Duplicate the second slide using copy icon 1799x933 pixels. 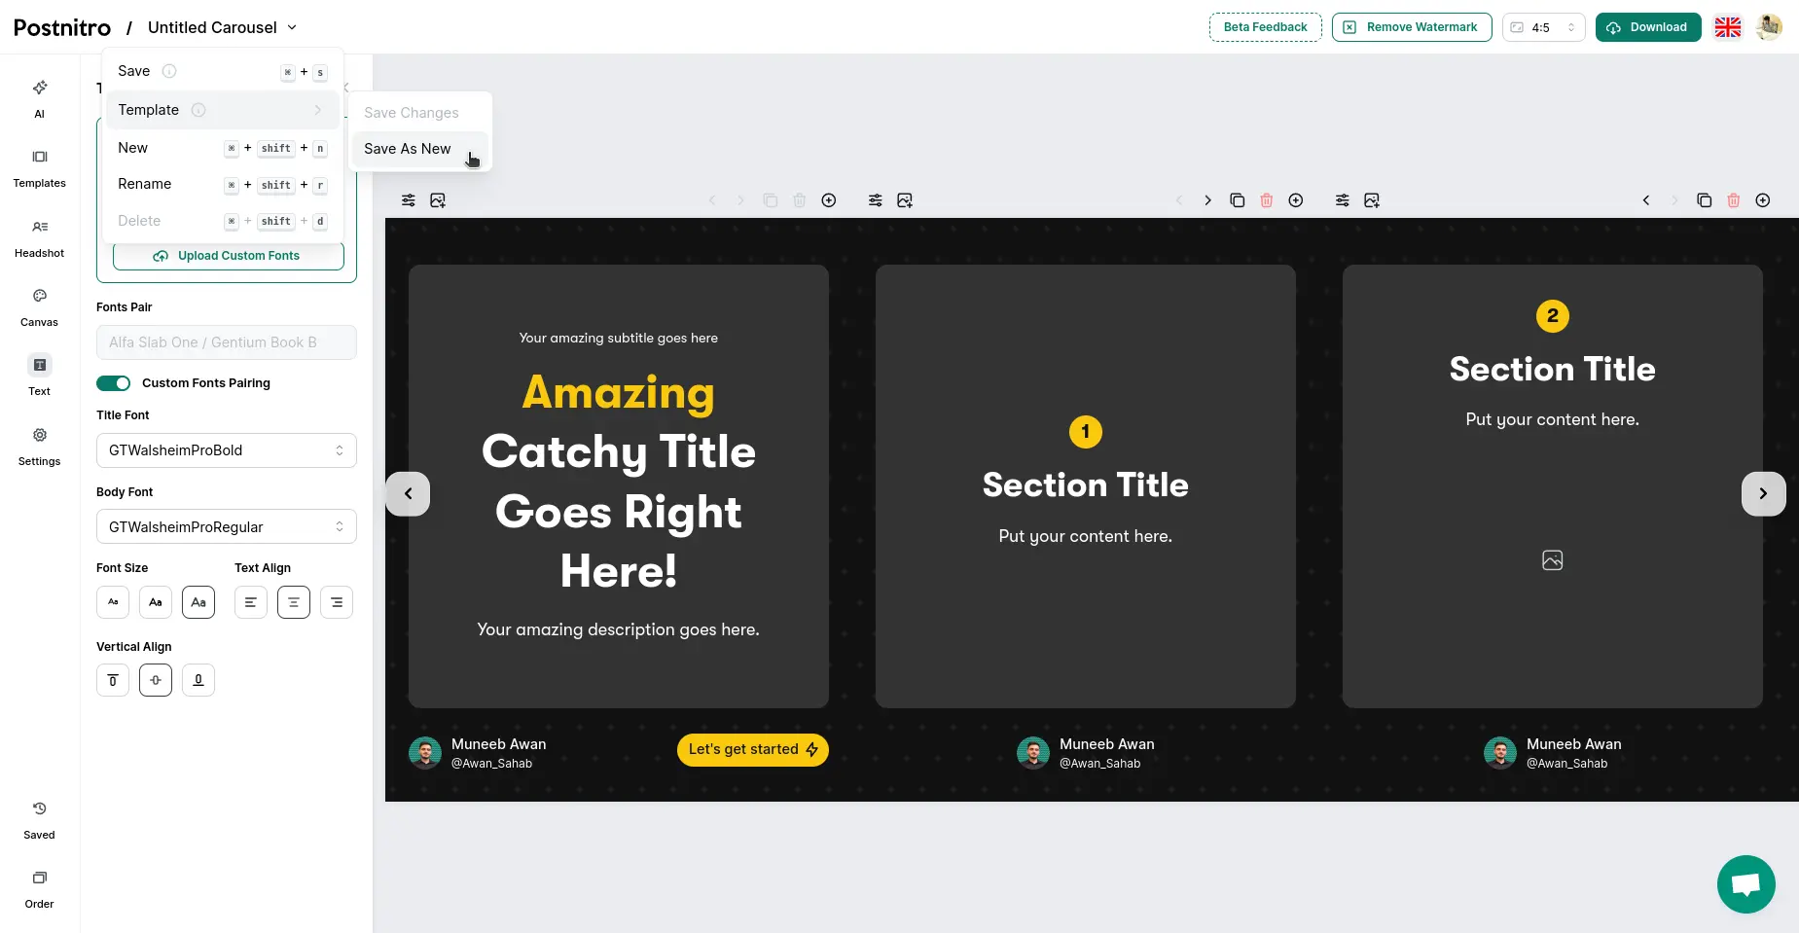tap(1237, 199)
